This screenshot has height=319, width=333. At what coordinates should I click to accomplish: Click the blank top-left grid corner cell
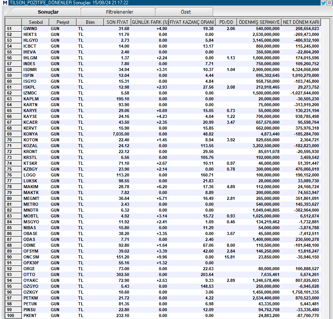click(x=13, y=22)
